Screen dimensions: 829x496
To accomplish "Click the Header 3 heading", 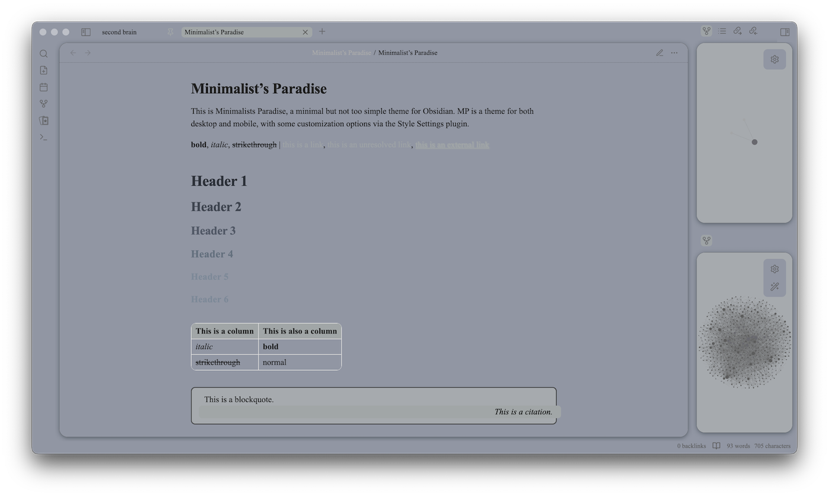I will pyautogui.click(x=213, y=231).
